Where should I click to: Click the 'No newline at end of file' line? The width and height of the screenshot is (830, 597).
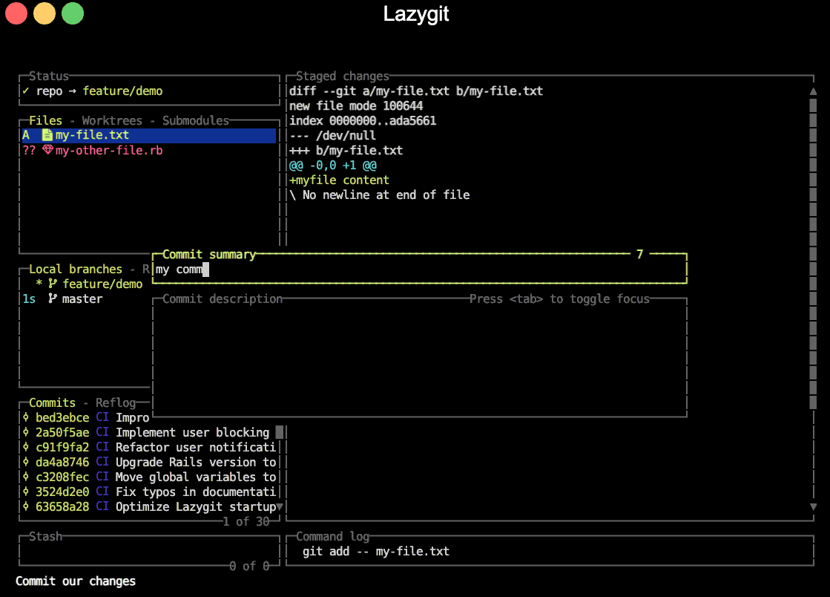tap(380, 195)
